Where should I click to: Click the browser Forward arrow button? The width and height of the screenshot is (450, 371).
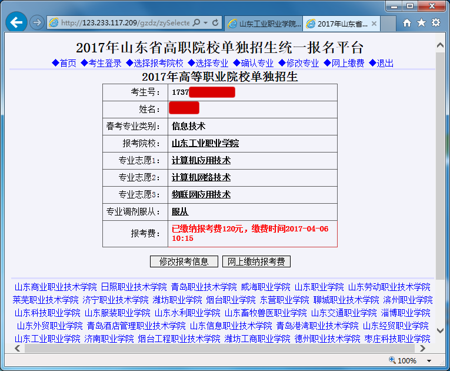pyautogui.click(x=36, y=22)
